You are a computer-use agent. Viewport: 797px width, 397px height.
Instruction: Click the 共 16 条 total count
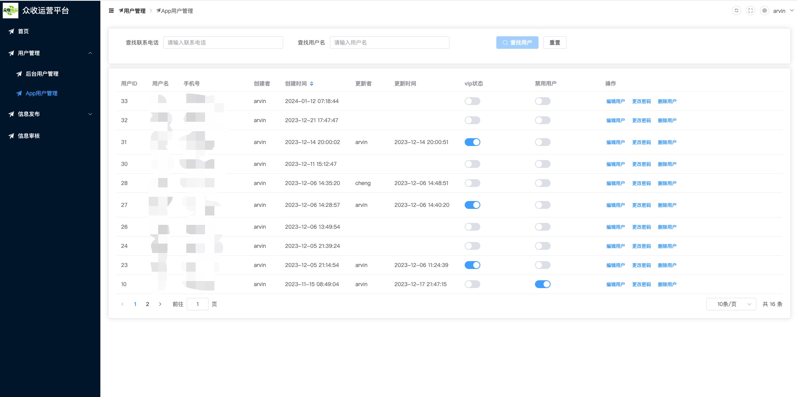[x=772, y=304]
